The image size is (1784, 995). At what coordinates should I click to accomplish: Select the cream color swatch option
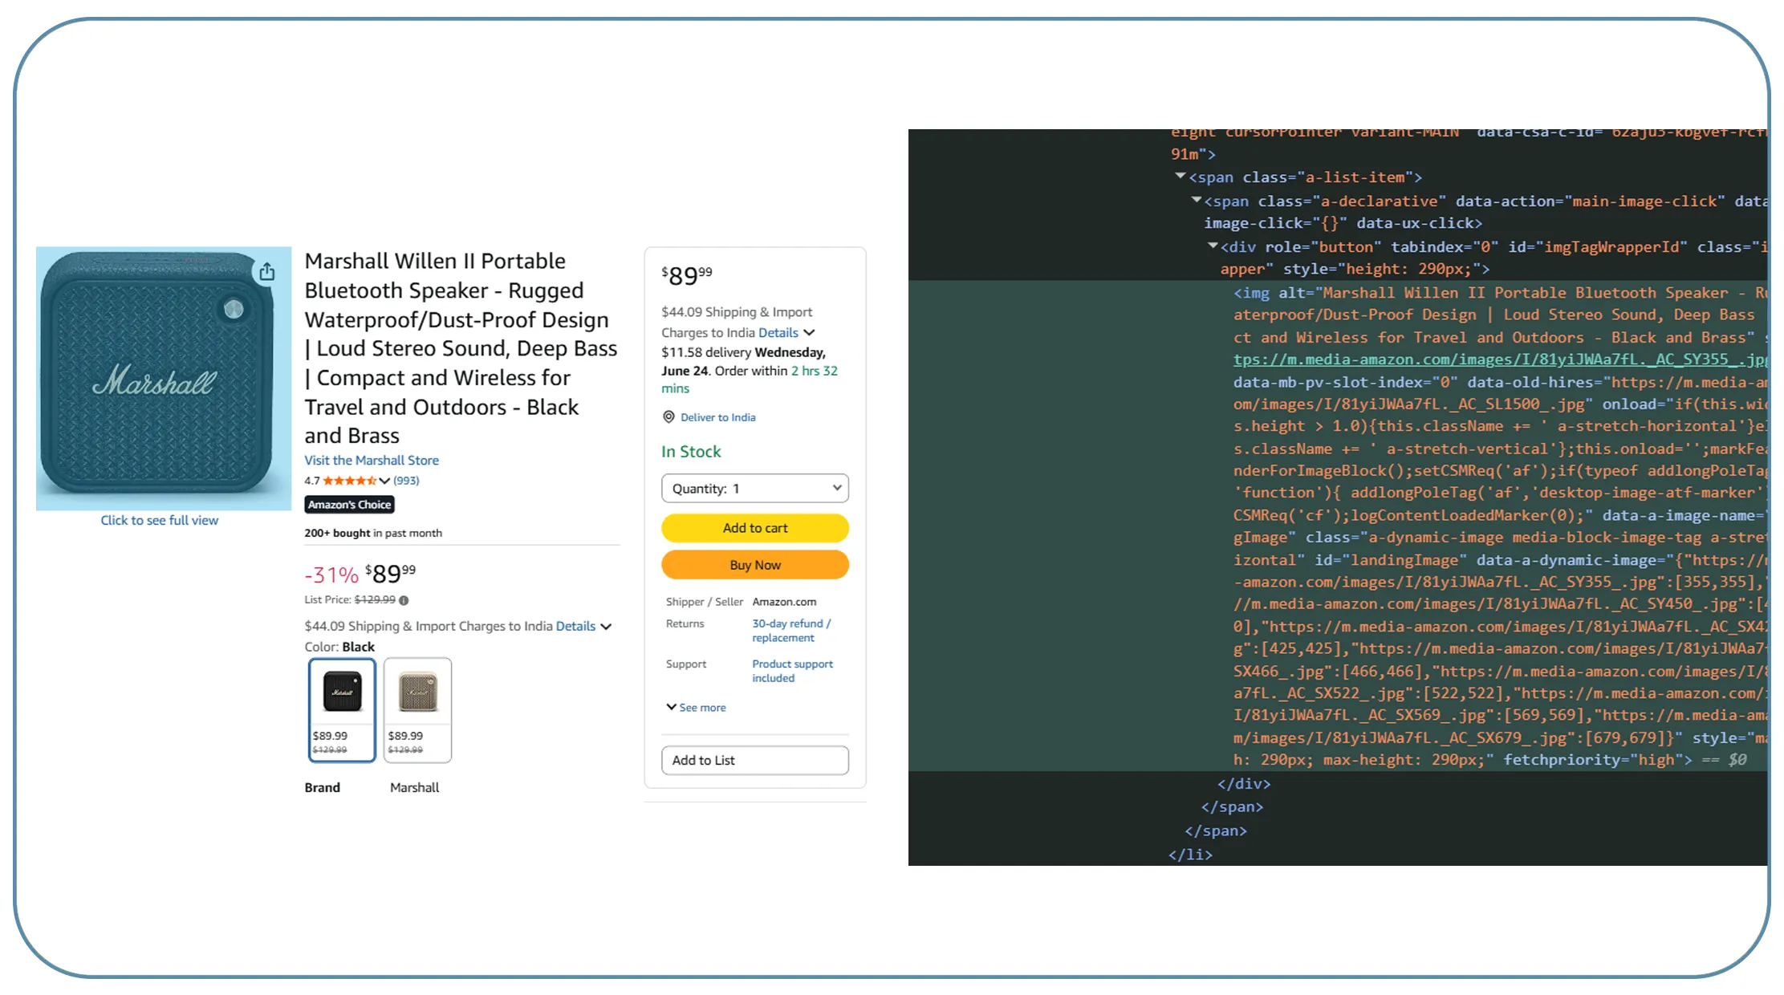pyautogui.click(x=417, y=709)
